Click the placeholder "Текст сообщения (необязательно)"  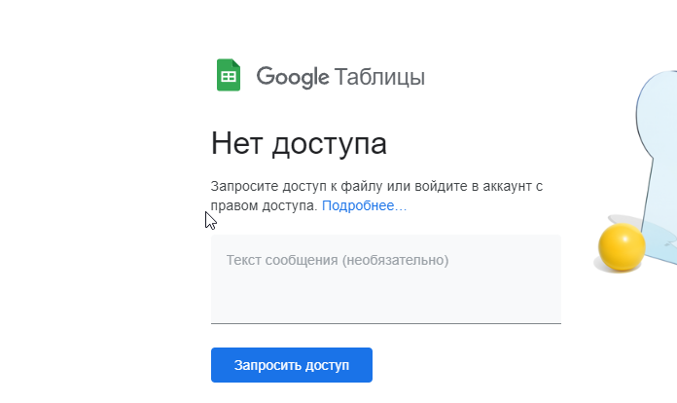tap(337, 260)
